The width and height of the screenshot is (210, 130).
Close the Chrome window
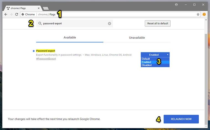tap(203, 5)
